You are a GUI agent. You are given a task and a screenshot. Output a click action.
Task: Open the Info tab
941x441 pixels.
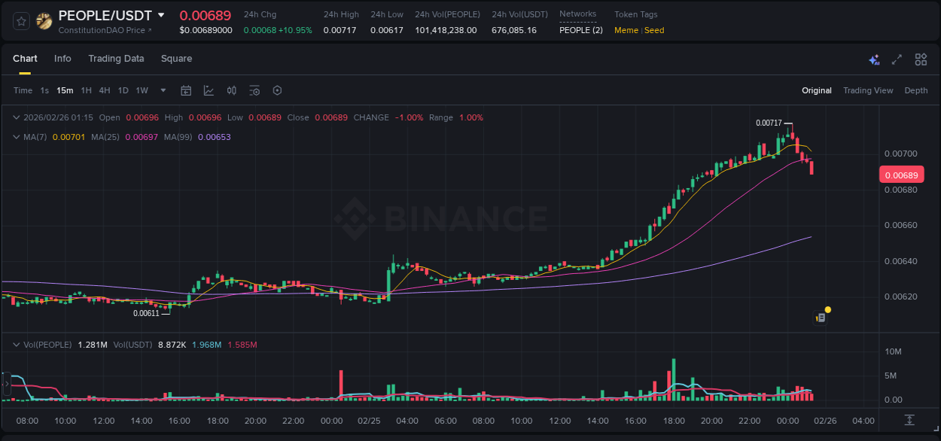(62, 59)
